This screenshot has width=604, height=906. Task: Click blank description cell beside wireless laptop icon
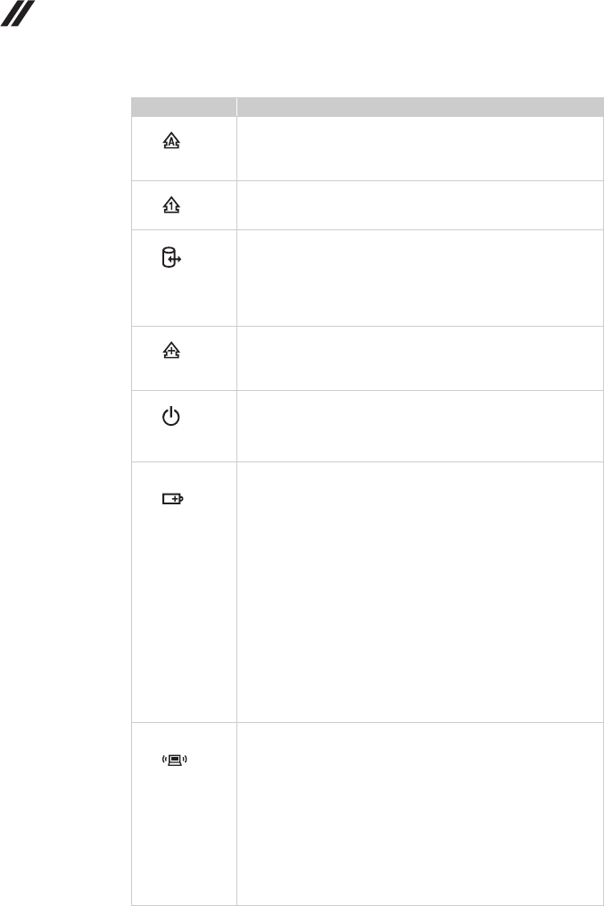pos(419,813)
